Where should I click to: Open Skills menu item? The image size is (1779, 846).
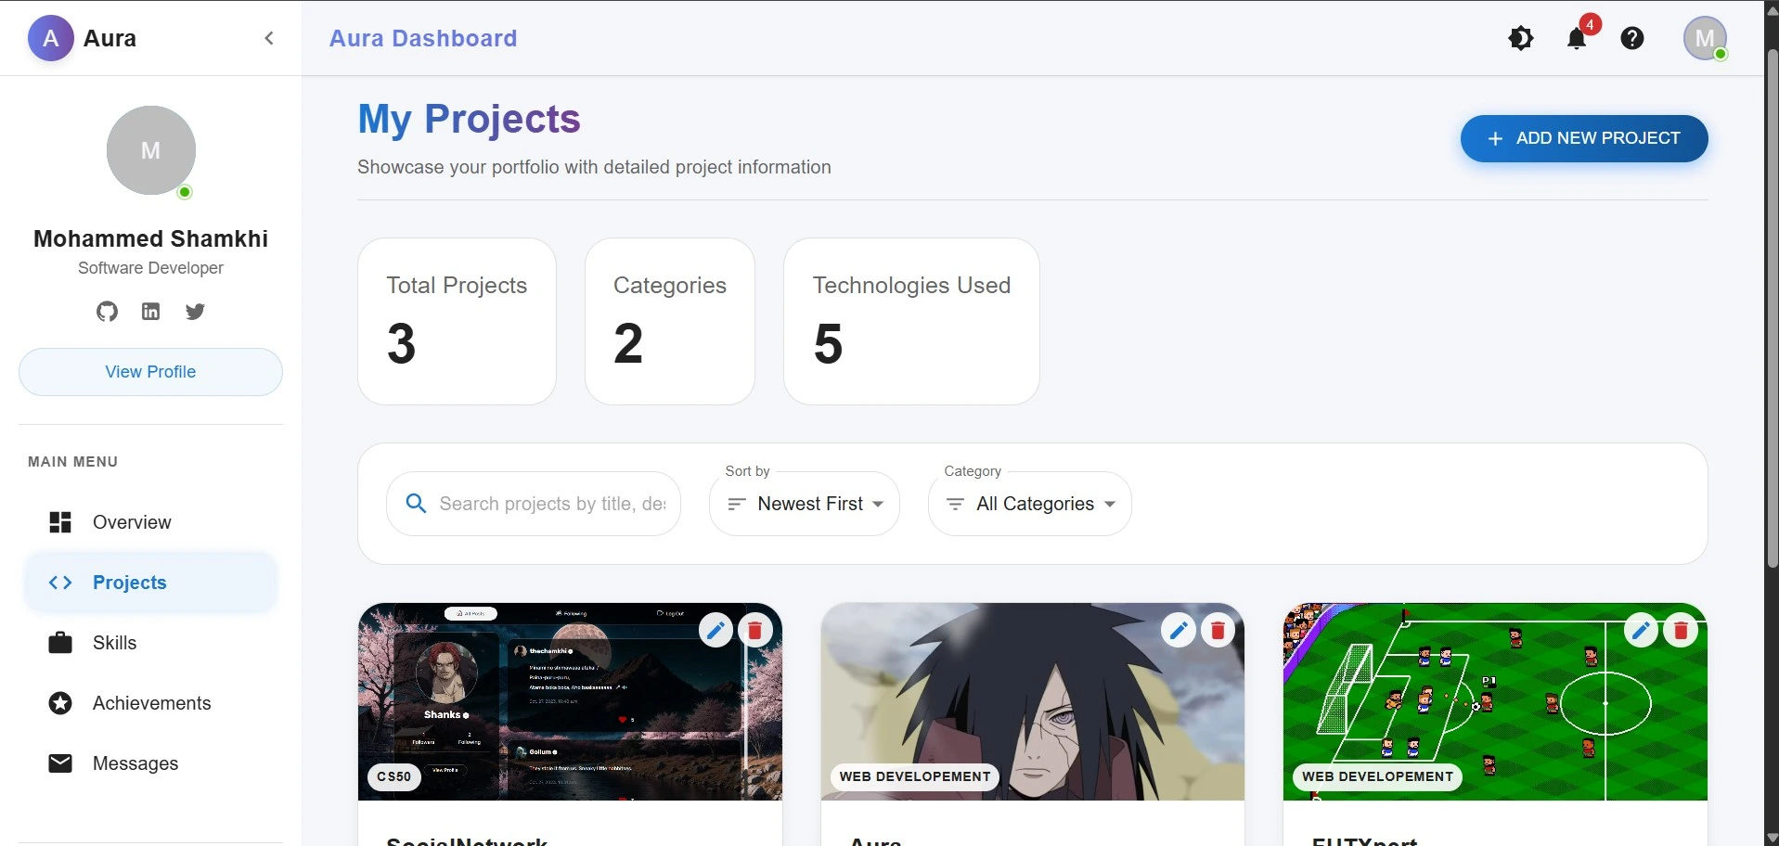point(150,643)
